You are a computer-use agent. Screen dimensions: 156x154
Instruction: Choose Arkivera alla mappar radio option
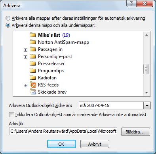8,18
